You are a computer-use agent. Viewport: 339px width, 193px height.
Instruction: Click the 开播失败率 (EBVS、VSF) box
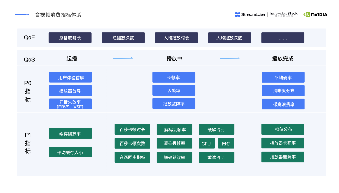click(70, 104)
